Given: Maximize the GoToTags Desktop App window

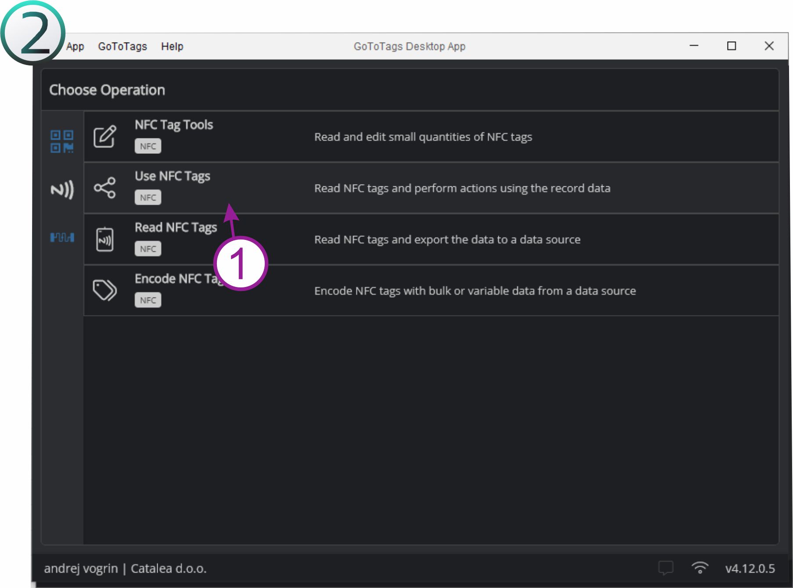Looking at the screenshot, I should point(732,46).
